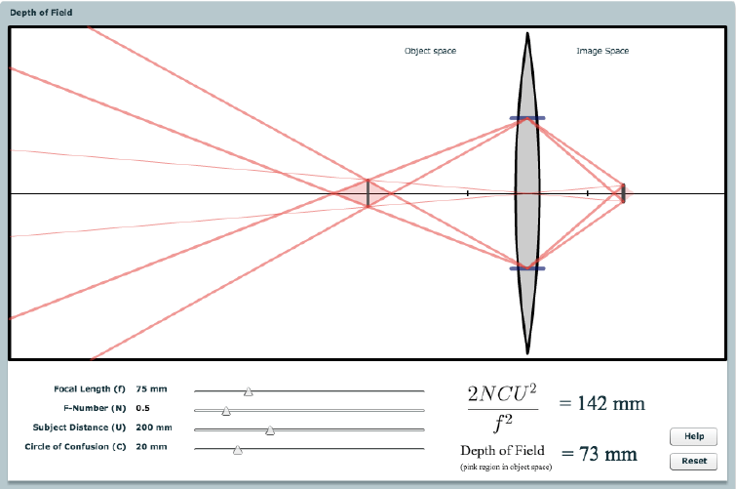The width and height of the screenshot is (736, 489).
Task: Click the focal point tick right of lens
Action: [x=588, y=193]
